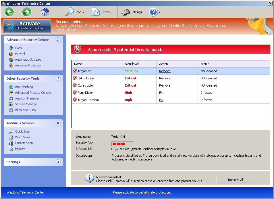Click the Custom Scan icon
The width and height of the screenshot is (274, 199).
pos(11,143)
